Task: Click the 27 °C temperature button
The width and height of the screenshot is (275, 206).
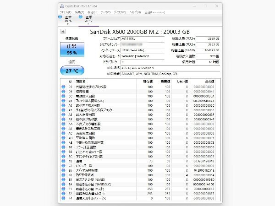Action: 72,70
